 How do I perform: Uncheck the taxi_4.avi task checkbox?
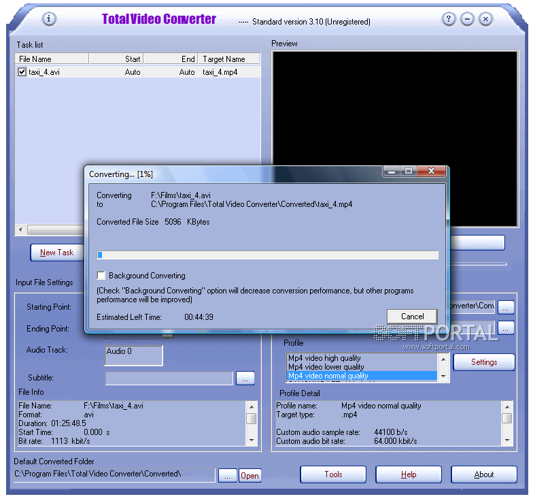22,72
